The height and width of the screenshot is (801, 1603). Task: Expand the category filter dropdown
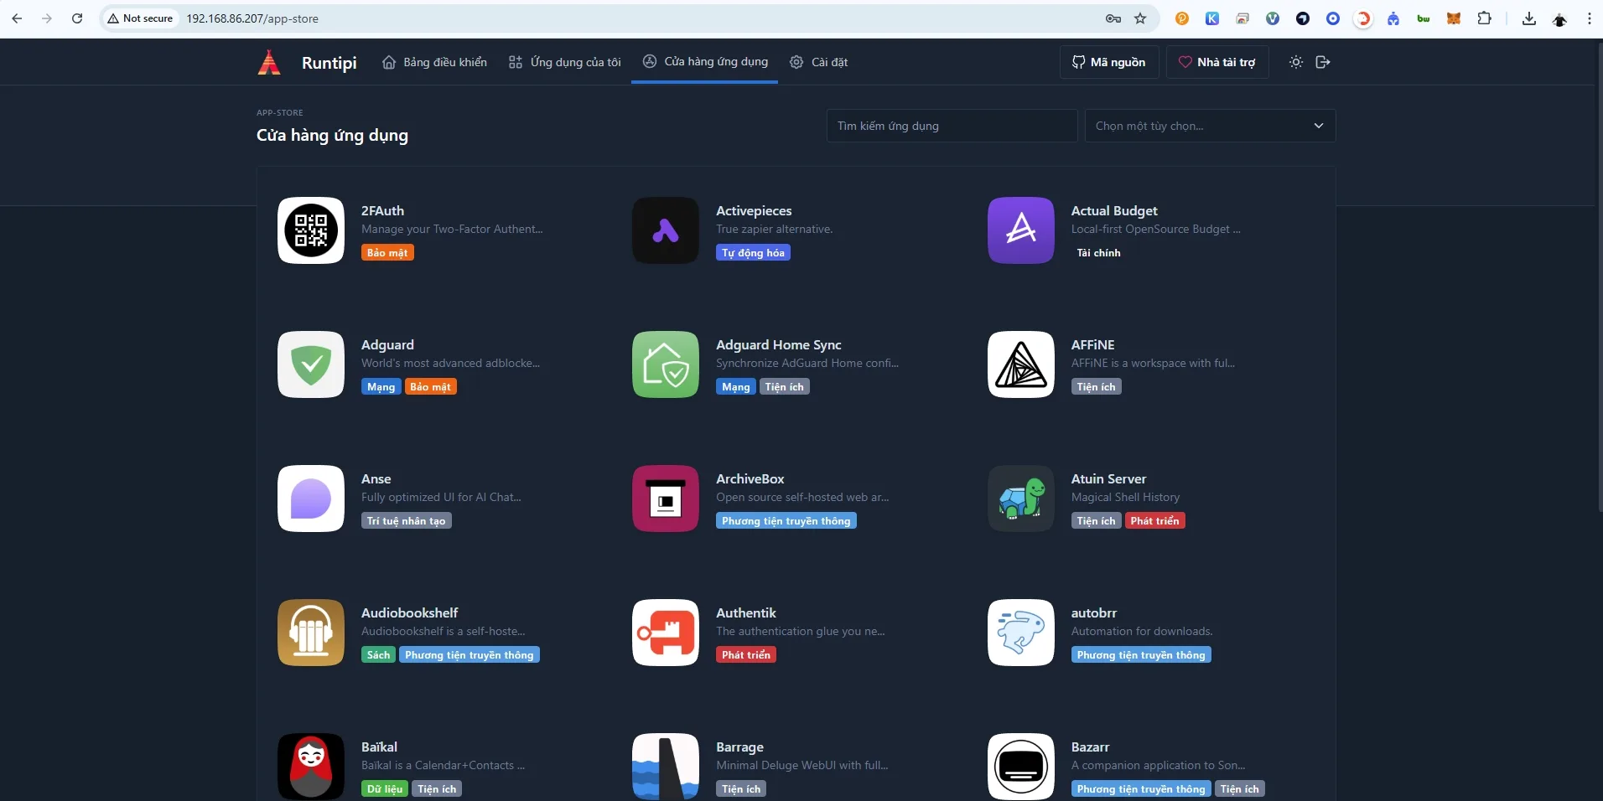coord(1210,126)
